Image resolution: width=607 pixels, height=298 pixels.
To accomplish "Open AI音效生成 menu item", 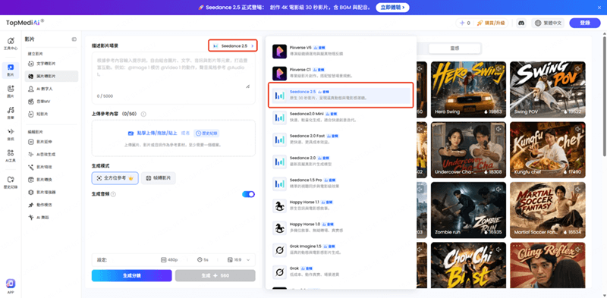I will point(52,155).
